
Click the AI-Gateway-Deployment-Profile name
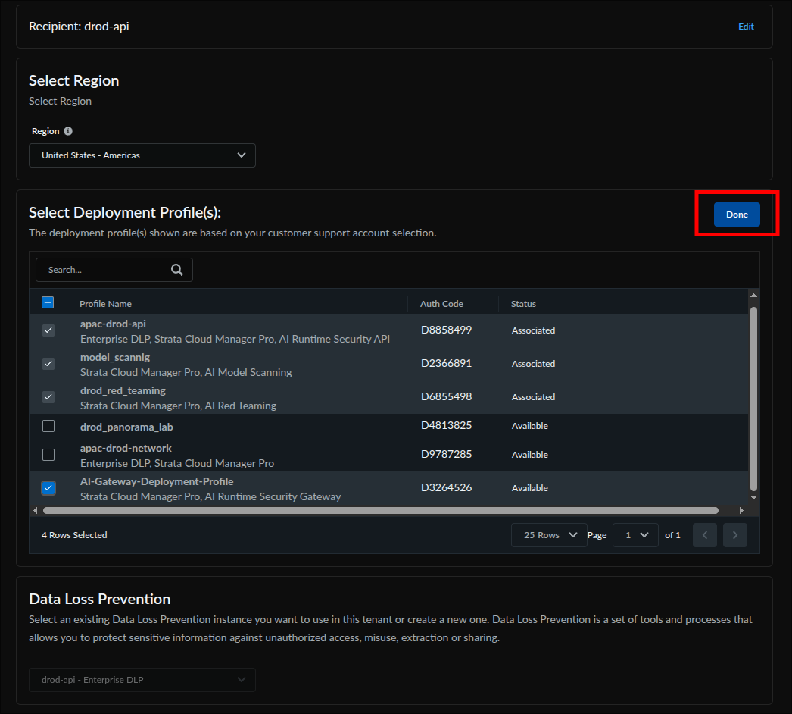click(x=157, y=481)
